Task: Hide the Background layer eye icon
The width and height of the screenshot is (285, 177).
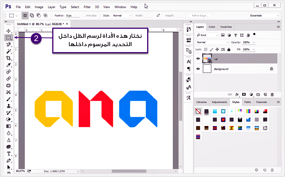Action: coord(198,69)
